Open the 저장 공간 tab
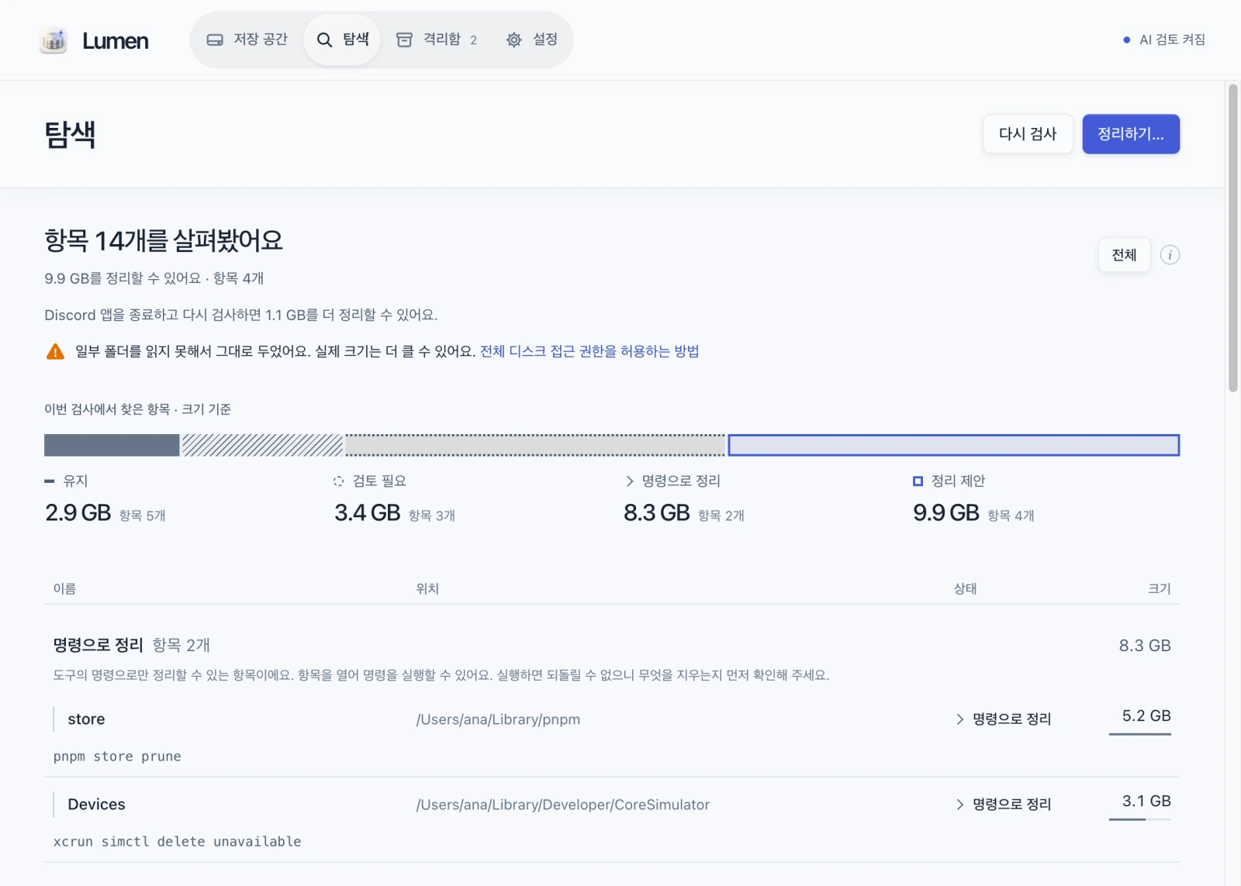Viewport: 1241px width, 886px height. pos(247,40)
